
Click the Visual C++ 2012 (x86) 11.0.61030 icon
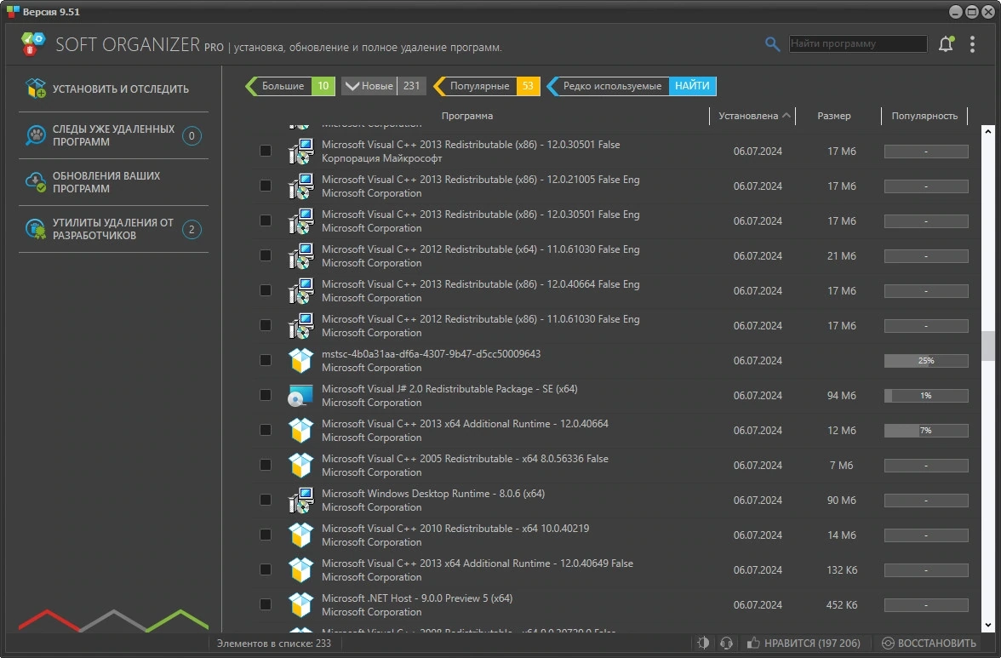[300, 325]
